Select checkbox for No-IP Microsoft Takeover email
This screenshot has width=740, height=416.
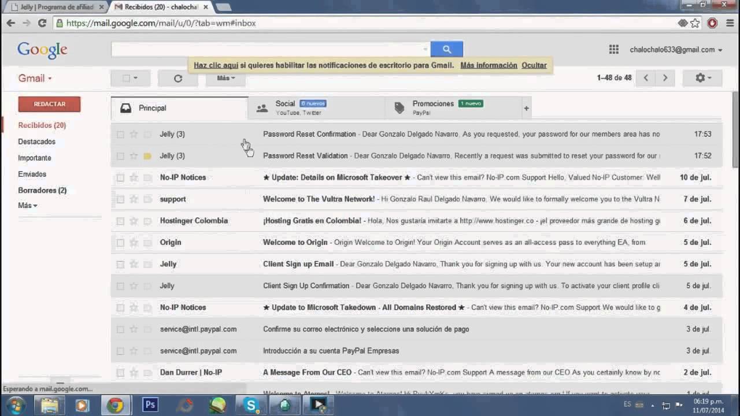[120, 177]
